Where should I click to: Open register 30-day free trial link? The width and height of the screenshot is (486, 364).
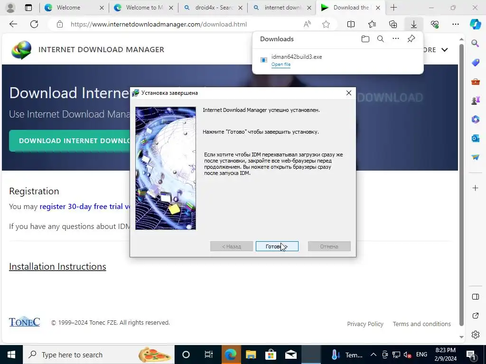click(84, 207)
